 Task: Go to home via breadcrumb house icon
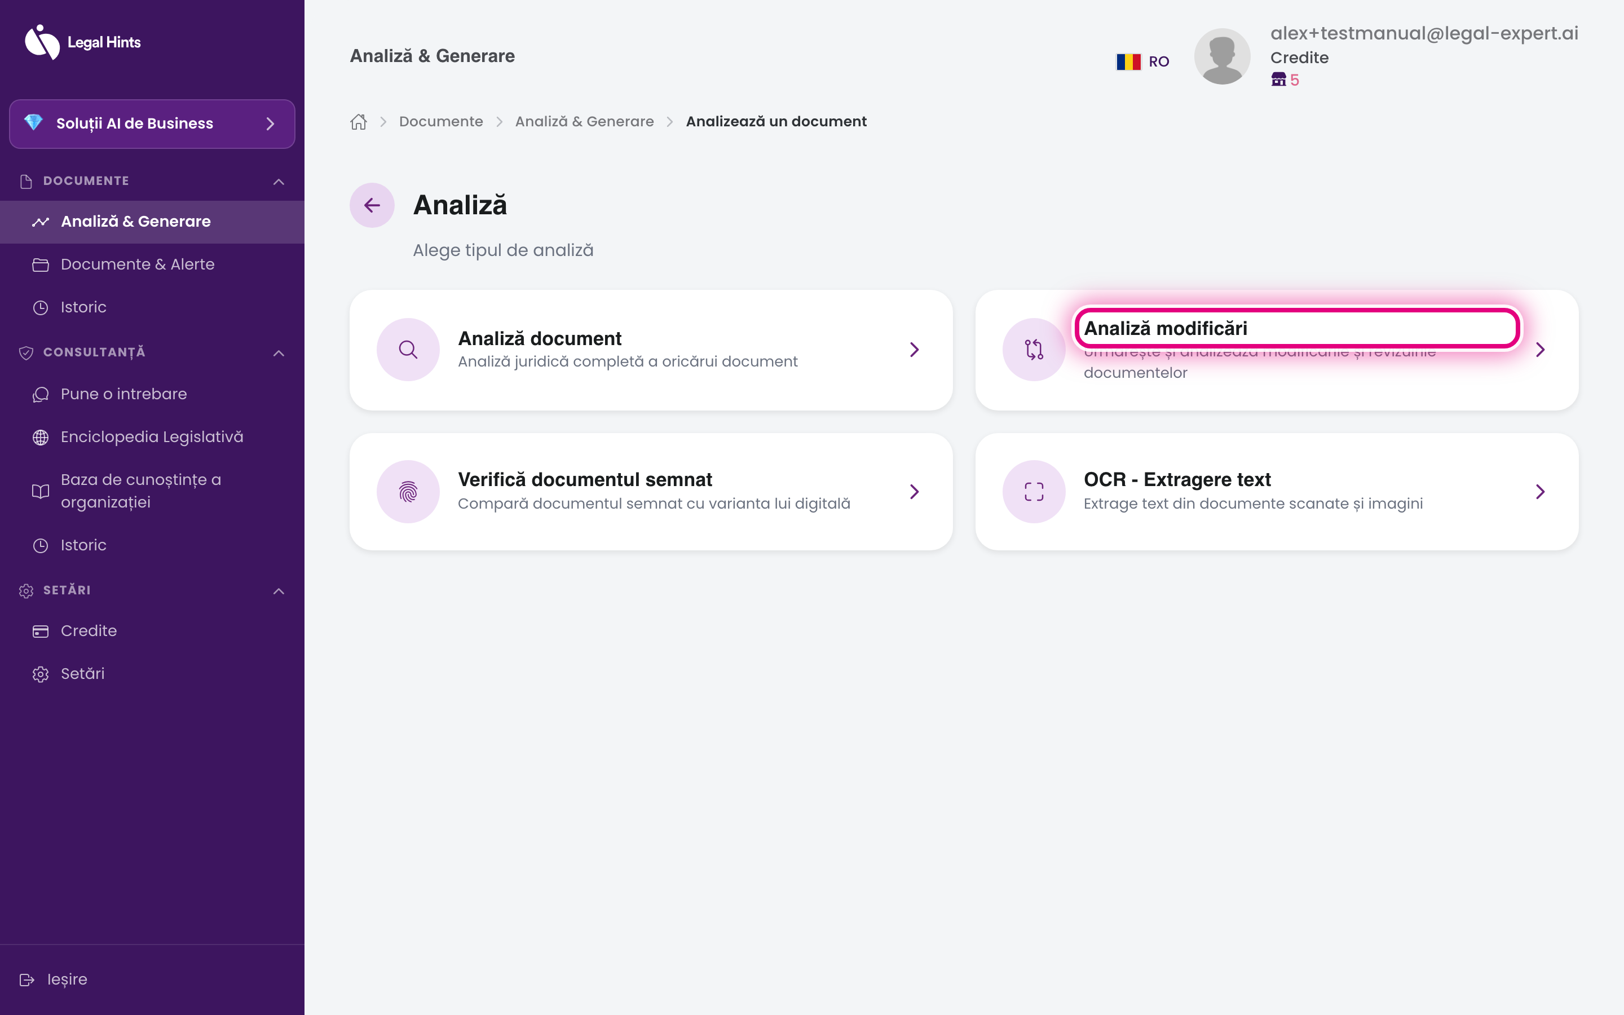point(359,121)
